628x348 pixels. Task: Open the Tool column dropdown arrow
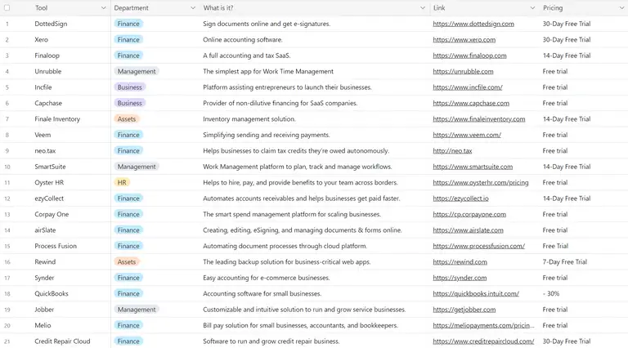tap(103, 8)
